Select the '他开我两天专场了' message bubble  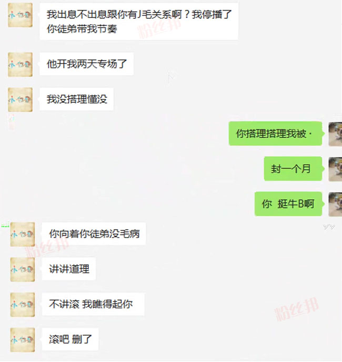[87, 64]
